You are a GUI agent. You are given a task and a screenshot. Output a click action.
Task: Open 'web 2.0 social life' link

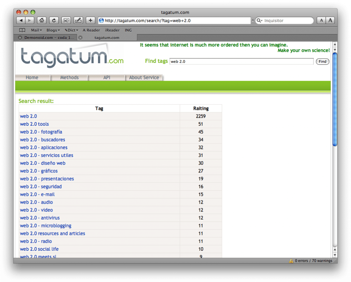tap(39, 249)
